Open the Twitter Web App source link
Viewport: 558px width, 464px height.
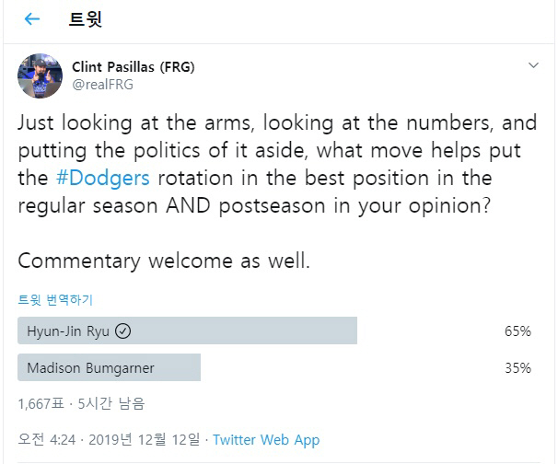click(266, 440)
